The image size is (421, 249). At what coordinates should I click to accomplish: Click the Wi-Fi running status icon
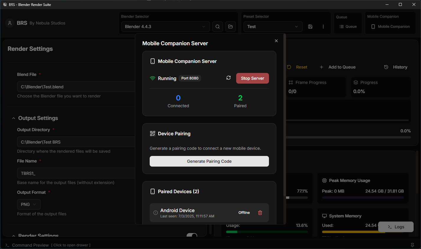tap(153, 78)
